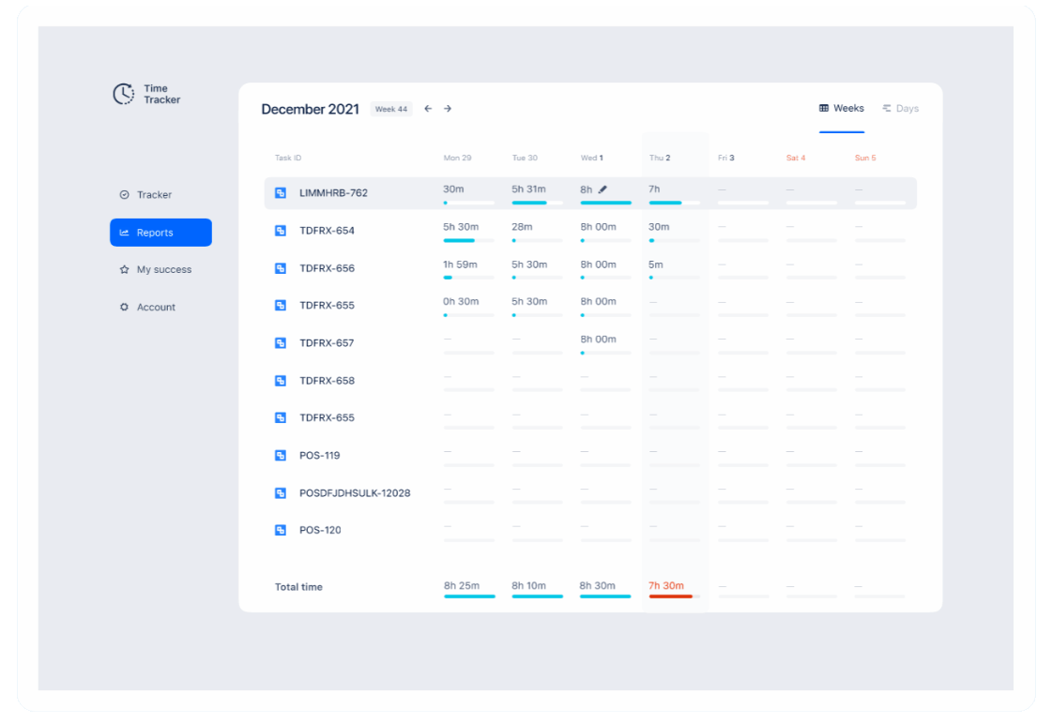Select the Thu 2 column header

(x=660, y=159)
